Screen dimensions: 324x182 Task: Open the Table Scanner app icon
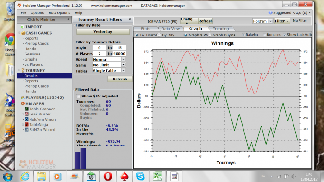click(26, 109)
